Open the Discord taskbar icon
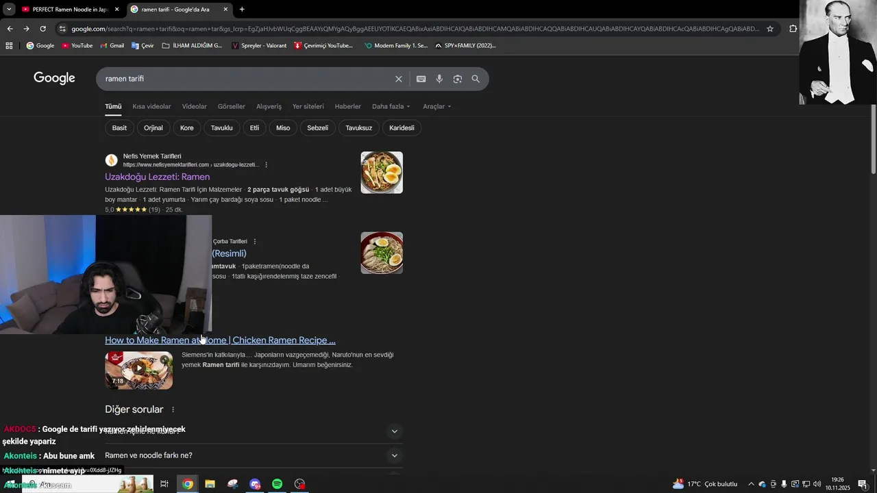Screen dimensions: 877x493 click(255, 484)
